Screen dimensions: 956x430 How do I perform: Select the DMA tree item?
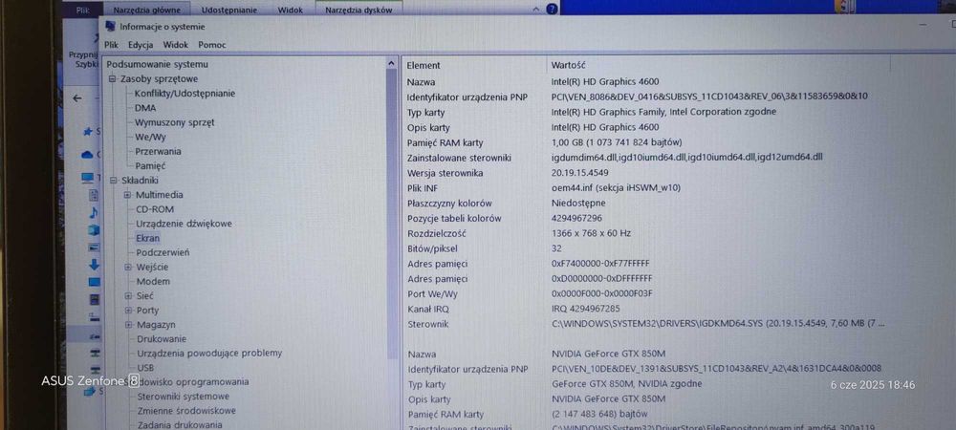tap(145, 108)
